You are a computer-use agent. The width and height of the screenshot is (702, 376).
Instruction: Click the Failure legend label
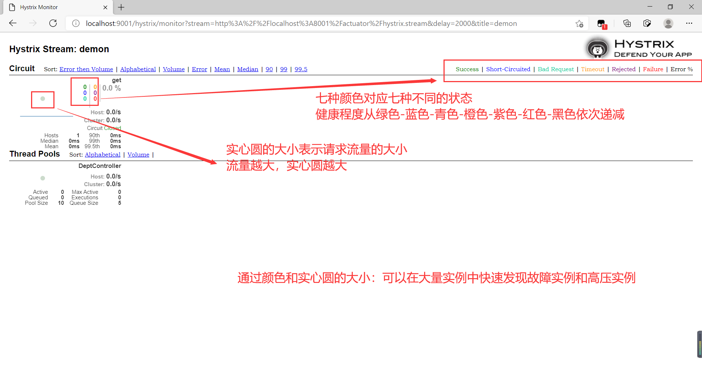pyautogui.click(x=653, y=69)
